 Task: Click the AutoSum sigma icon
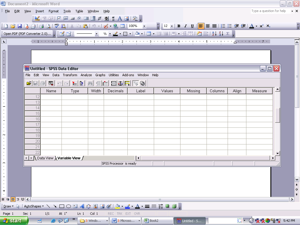228,34
